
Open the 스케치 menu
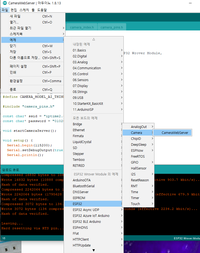24,10
